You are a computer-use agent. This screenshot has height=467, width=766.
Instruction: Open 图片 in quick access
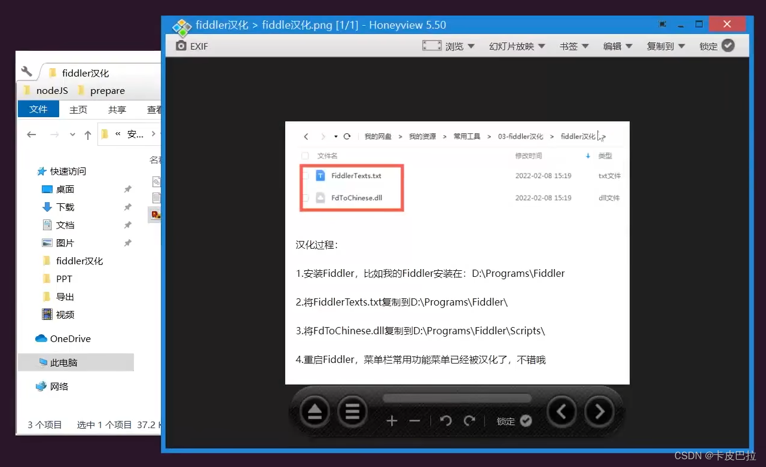tap(58, 243)
